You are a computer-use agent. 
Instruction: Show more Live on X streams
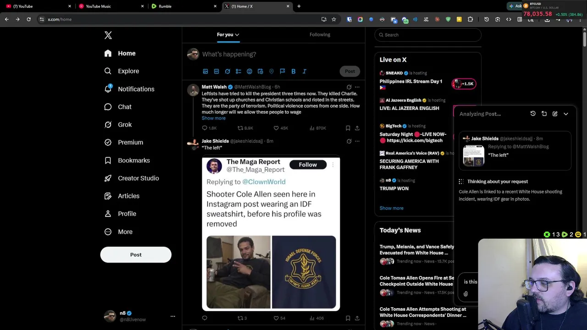coord(391,208)
